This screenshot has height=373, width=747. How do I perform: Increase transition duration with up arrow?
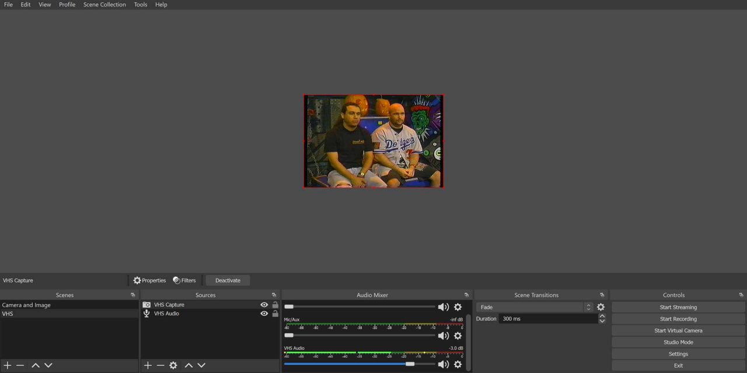click(x=602, y=316)
